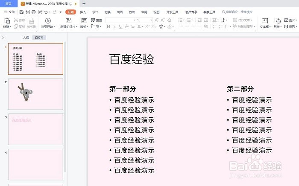The width and height of the screenshot is (299, 186).
Task: Toggle text shadow A effect
Action: tap(127, 26)
